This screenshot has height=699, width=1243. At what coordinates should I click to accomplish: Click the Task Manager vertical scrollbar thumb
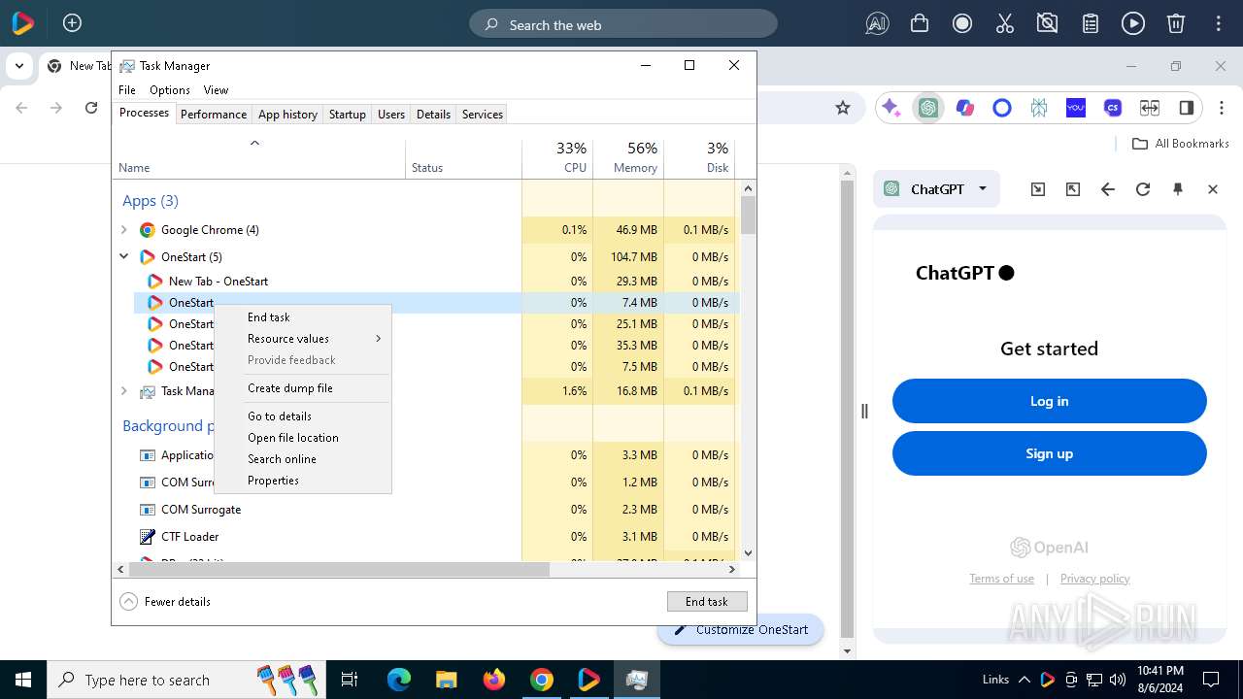(x=748, y=215)
